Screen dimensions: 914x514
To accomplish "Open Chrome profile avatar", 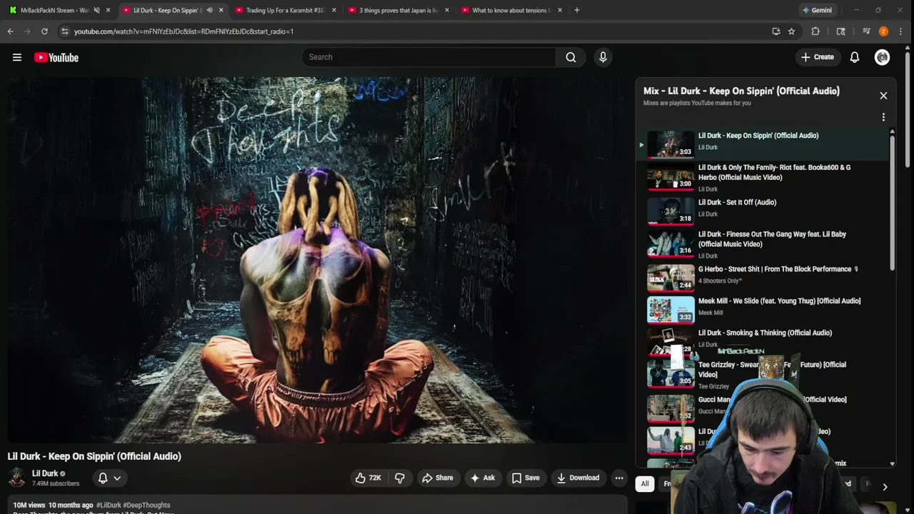I will 883,31.
